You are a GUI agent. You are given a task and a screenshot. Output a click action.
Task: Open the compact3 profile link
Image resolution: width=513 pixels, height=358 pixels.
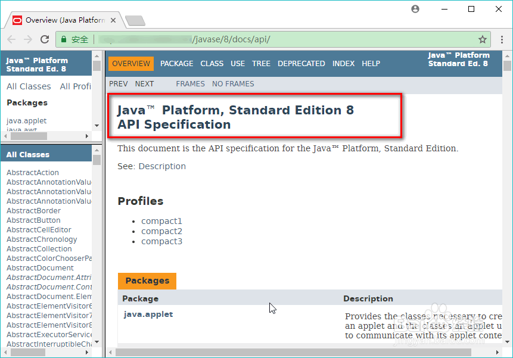pyautogui.click(x=161, y=242)
